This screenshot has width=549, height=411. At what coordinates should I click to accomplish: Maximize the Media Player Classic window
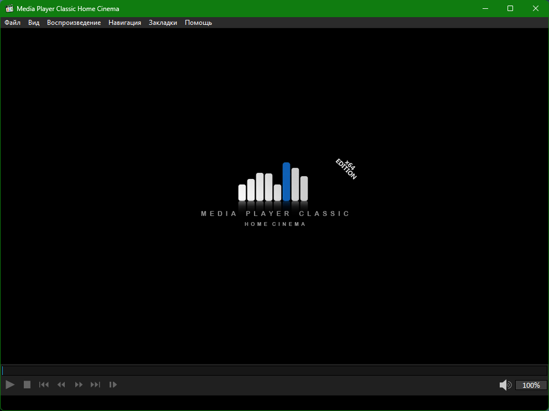pos(510,8)
